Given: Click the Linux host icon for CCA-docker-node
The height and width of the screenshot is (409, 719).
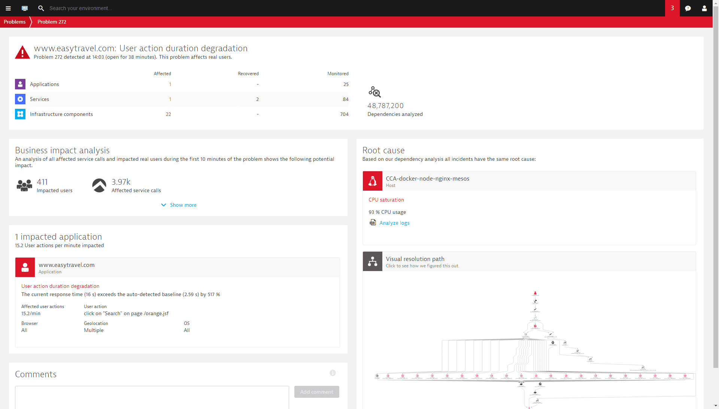Looking at the screenshot, I should (x=373, y=181).
